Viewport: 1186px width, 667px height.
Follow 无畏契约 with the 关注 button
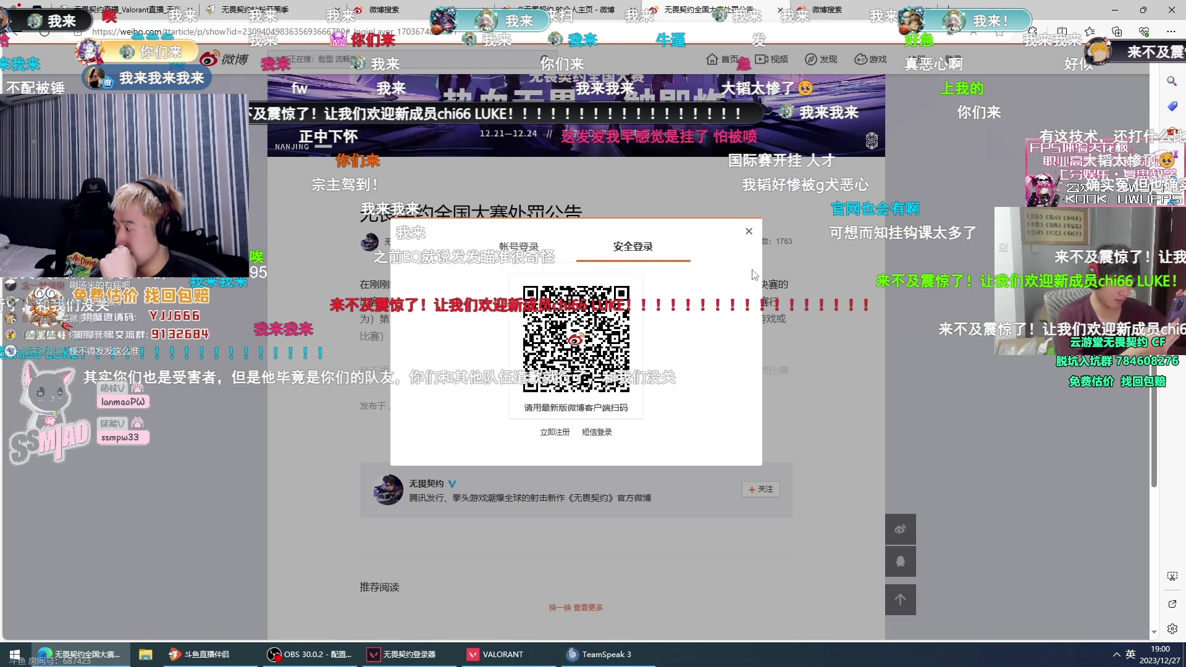(x=760, y=489)
